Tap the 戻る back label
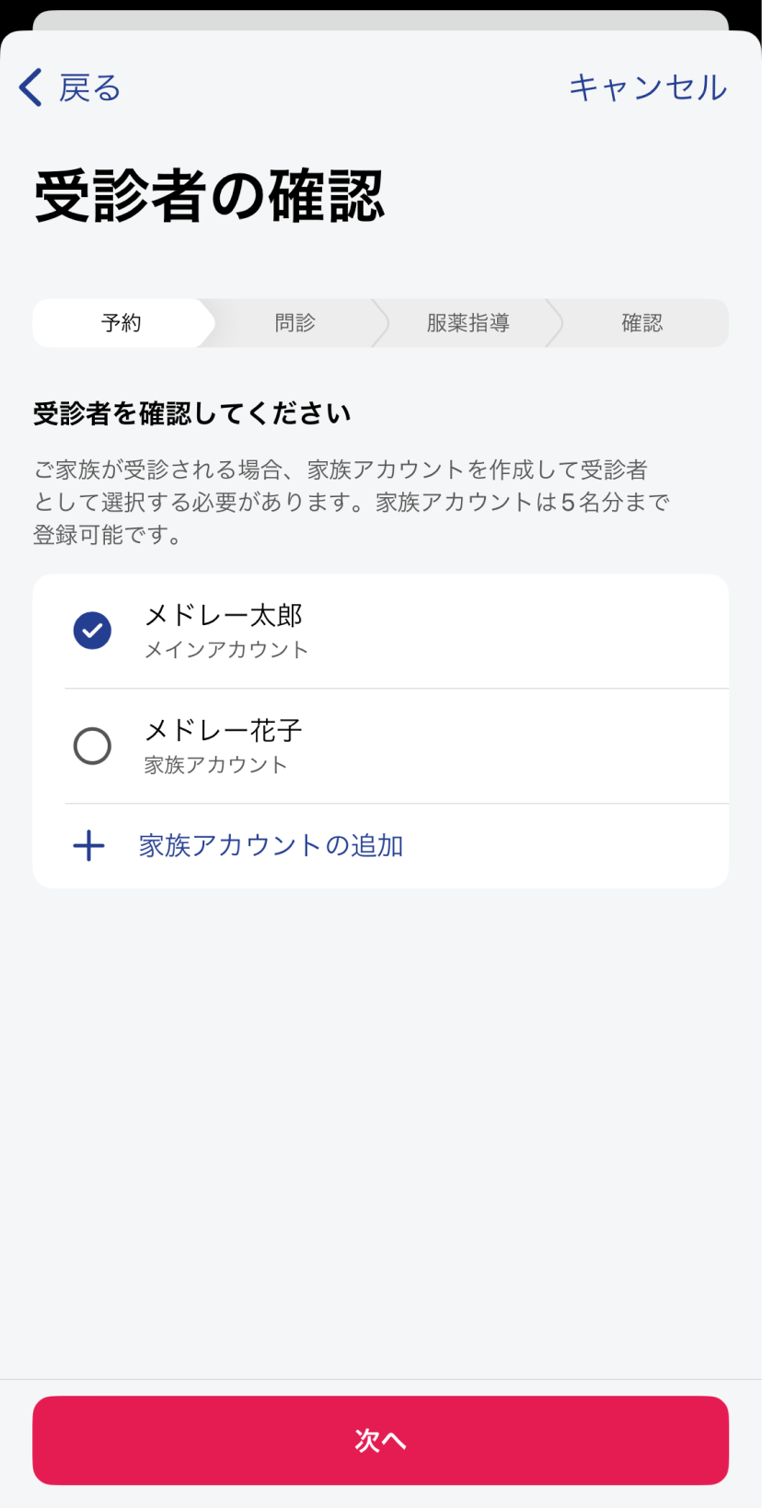Viewport: 762px width, 1508px height. tap(90, 88)
